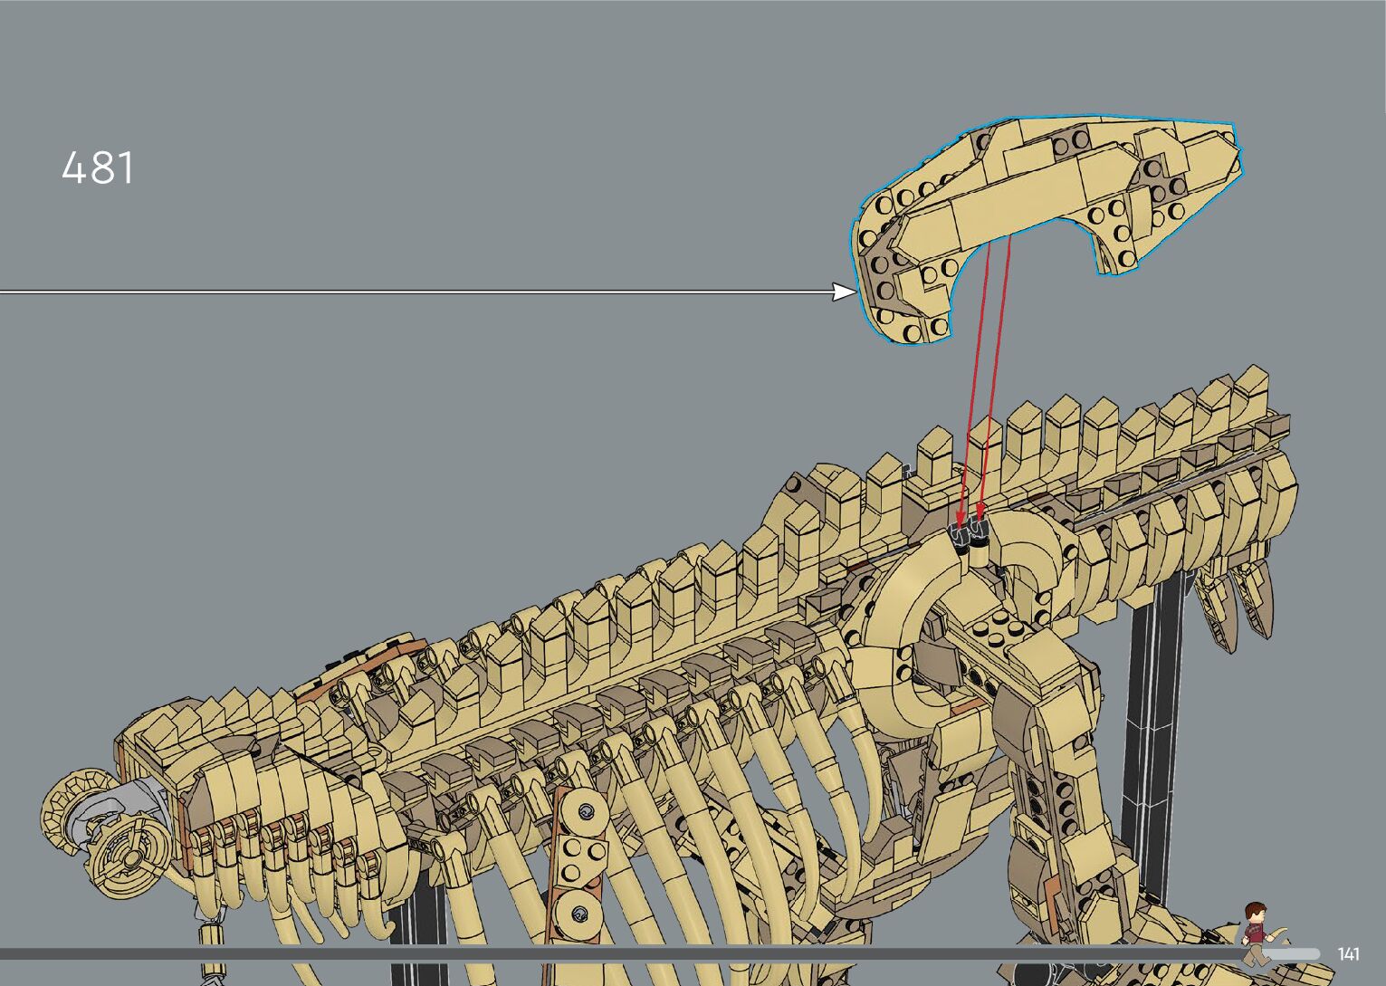Click the long white horizontal arrow line
1386x986 pixels.
pos(407,292)
